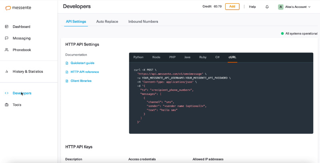The height and width of the screenshot is (163, 320).
Task: Click the curl -X POST code line
Action: [145, 70]
